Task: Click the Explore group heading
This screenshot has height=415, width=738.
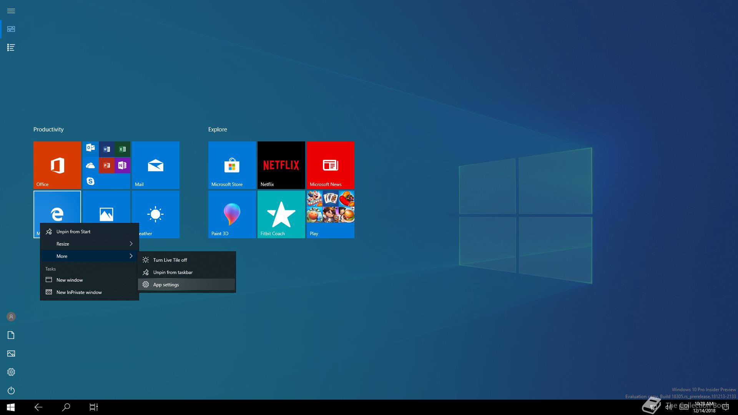Action: (218, 129)
